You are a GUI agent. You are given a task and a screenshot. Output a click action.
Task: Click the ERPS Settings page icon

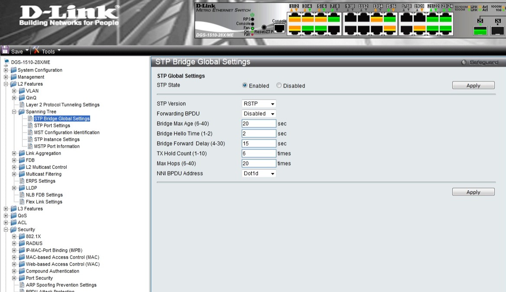click(x=22, y=181)
